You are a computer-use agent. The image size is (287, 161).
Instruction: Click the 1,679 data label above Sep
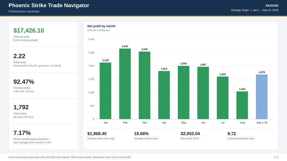pos(262,72)
